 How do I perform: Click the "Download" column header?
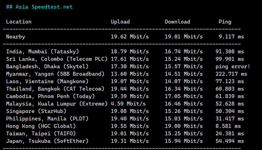click(x=177, y=22)
